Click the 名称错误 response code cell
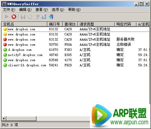Screen dimensions: 151x129 tap(124, 45)
